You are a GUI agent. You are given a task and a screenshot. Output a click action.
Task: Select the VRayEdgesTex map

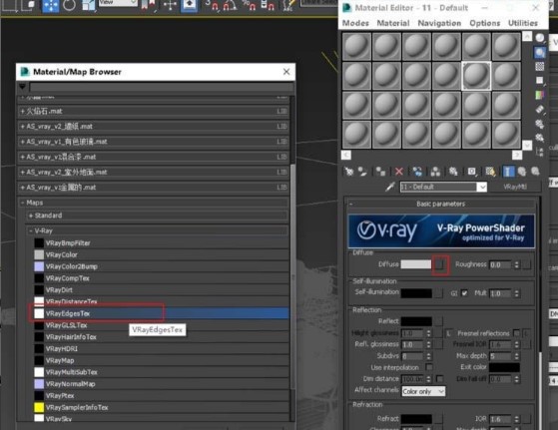68,313
